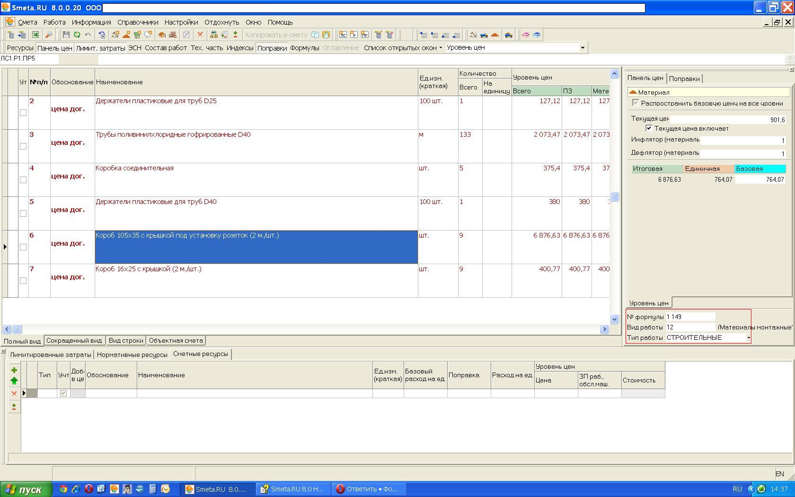Click the ЛС folder icon in toolbar

pyautogui.click(x=343, y=35)
